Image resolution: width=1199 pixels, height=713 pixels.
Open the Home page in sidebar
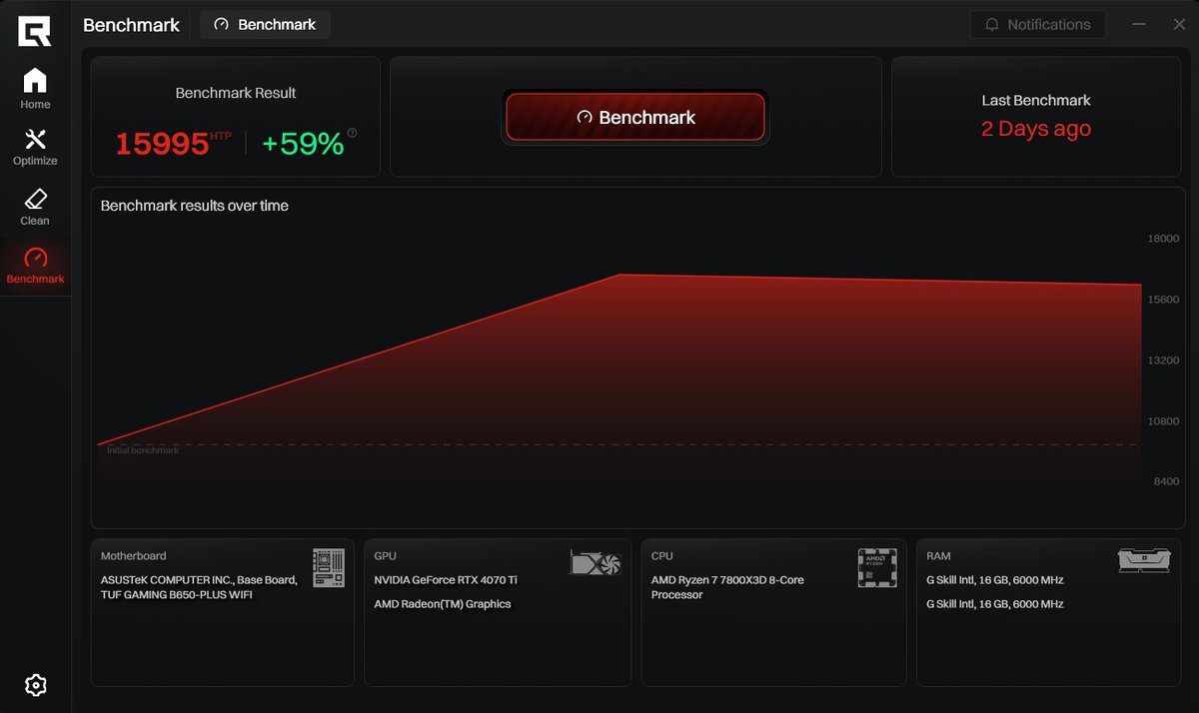pos(35,89)
